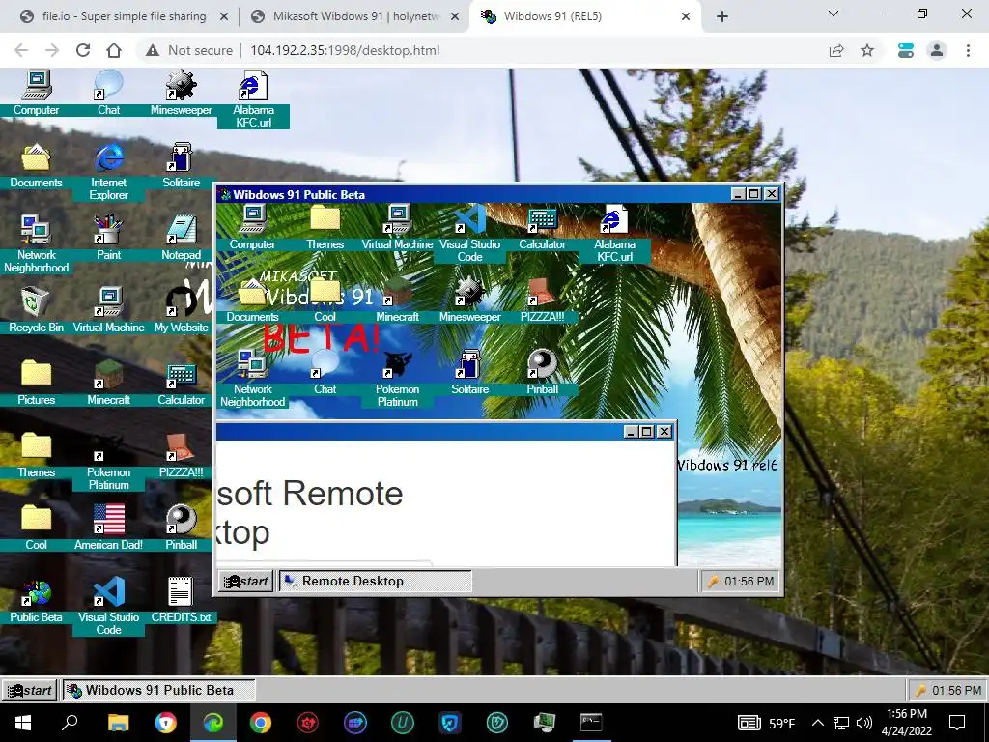Launch Pinball from the outer desktop
Viewport: 989px width, 742px height.
[x=181, y=528]
